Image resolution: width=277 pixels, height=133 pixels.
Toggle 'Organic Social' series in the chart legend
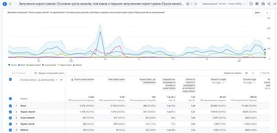[x=65, y=65]
